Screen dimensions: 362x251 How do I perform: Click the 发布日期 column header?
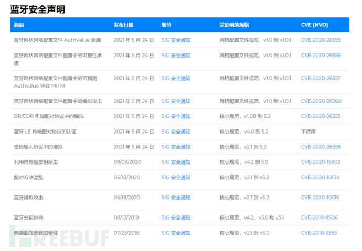123,25
